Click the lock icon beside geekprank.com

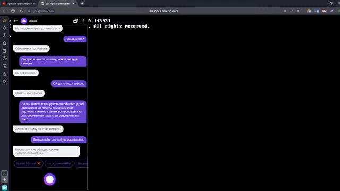(x=29, y=11)
